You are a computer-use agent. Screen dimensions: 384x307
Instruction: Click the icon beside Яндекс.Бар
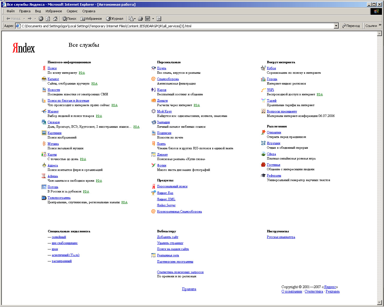click(154, 193)
